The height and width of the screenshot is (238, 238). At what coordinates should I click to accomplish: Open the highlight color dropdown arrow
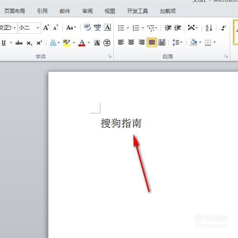click(x=74, y=43)
